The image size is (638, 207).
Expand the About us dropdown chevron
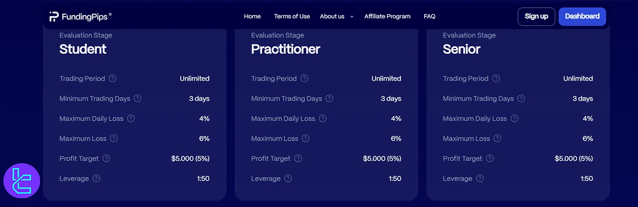point(352,17)
